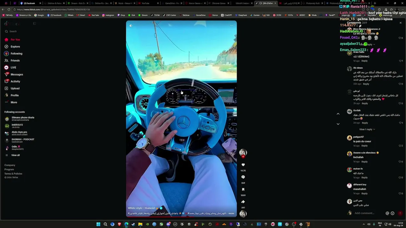The image size is (406, 228).
Task: Reply to muhen fe's comment
Action: tap(364, 177)
